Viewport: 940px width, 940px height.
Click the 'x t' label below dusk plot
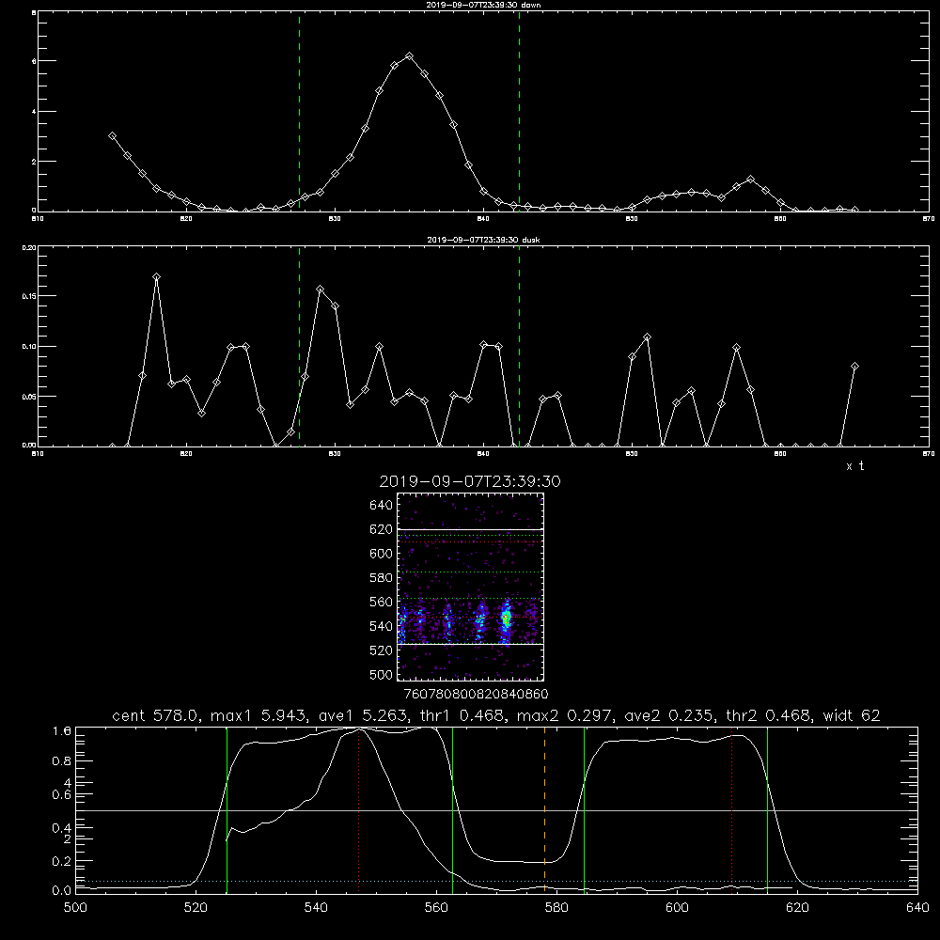click(x=854, y=466)
